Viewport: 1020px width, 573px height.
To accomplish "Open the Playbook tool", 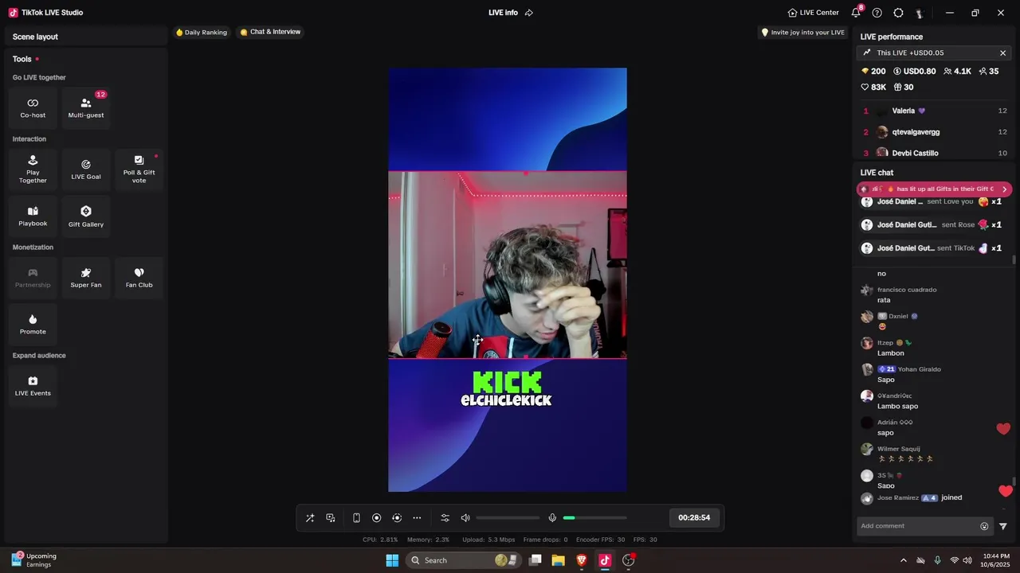I will tap(33, 216).
